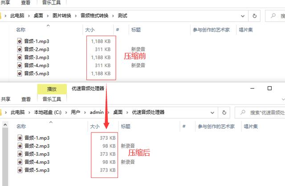Open 音乐工具 tab in lower window

pyautogui.click(x=52, y=99)
